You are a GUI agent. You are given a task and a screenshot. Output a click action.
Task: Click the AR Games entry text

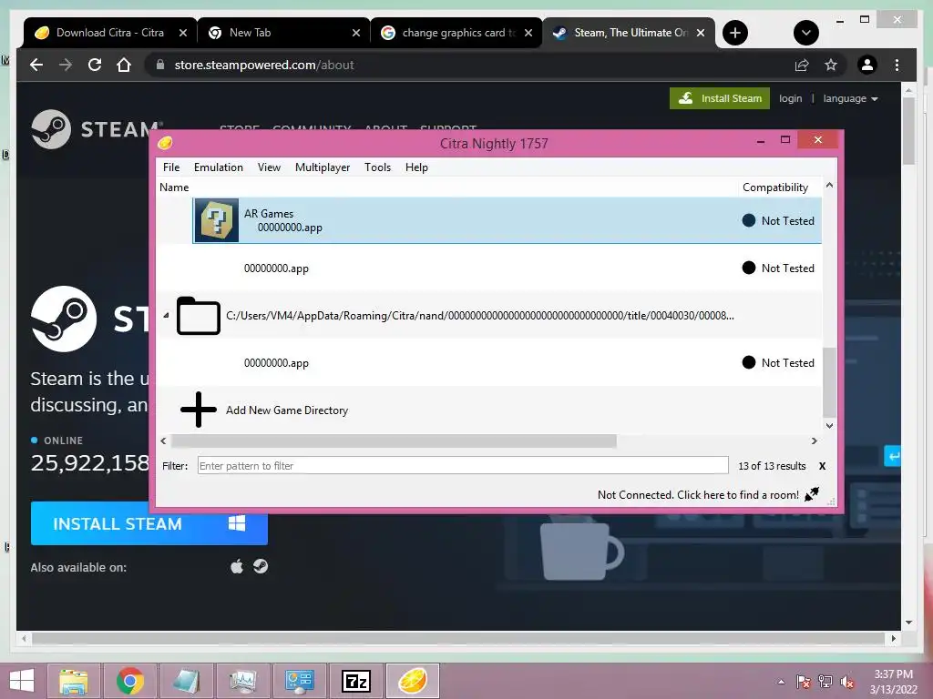(x=283, y=220)
